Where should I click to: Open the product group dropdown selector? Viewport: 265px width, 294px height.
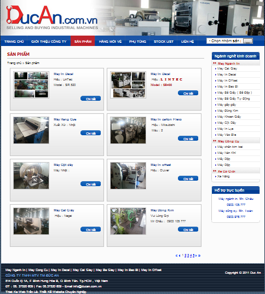[229, 41]
